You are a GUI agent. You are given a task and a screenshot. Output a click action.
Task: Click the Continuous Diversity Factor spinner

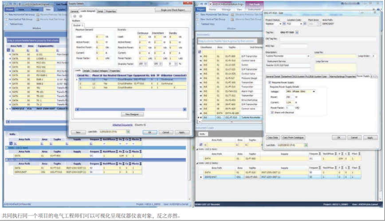(145, 63)
